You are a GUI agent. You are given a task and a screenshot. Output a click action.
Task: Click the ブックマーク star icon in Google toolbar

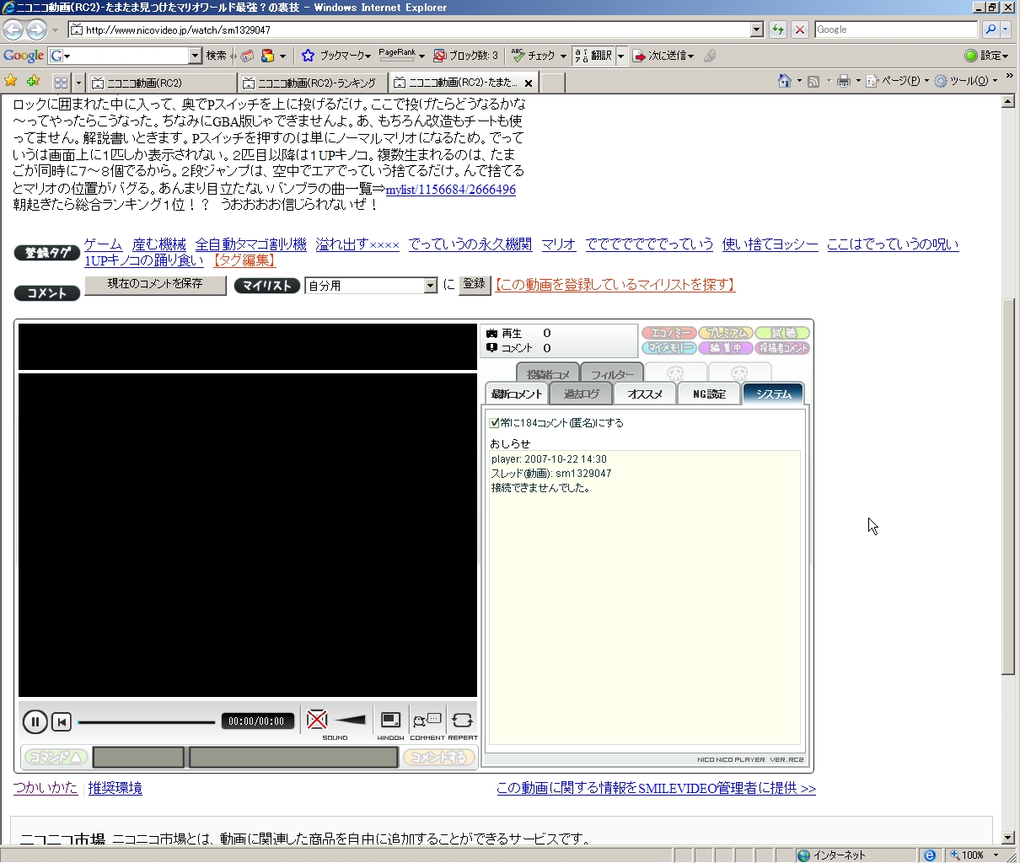[x=308, y=56]
